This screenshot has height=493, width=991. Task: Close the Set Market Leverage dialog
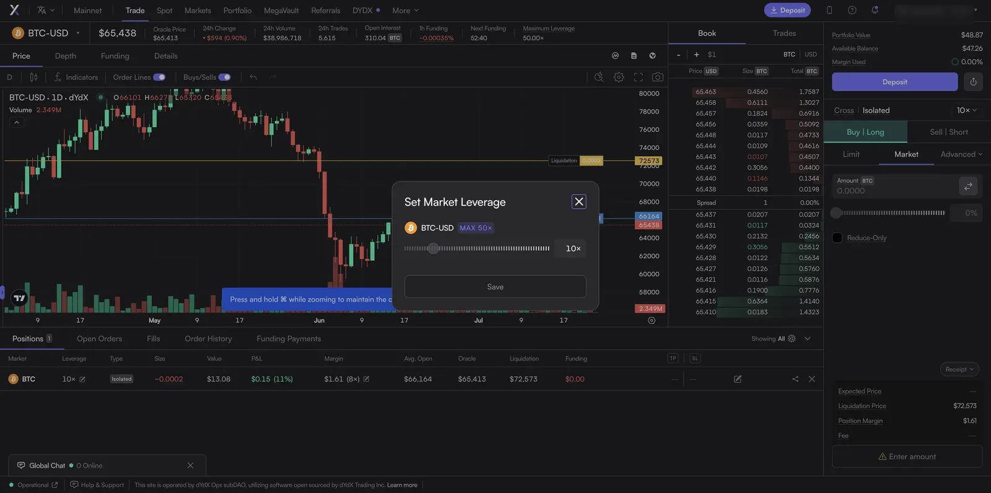pos(579,201)
